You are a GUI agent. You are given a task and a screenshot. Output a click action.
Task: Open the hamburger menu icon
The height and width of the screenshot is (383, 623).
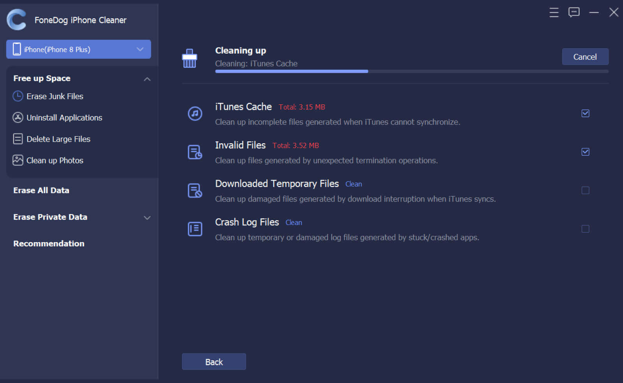[x=554, y=12]
